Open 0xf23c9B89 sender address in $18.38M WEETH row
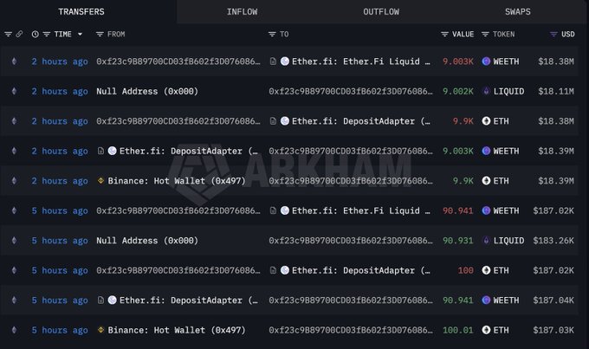Screen dimensions: 589x349 pyautogui.click(x=178, y=61)
